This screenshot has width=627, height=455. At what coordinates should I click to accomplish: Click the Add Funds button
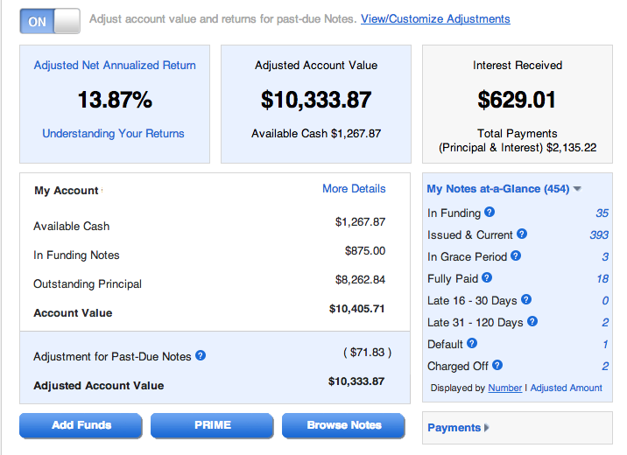pyautogui.click(x=81, y=425)
